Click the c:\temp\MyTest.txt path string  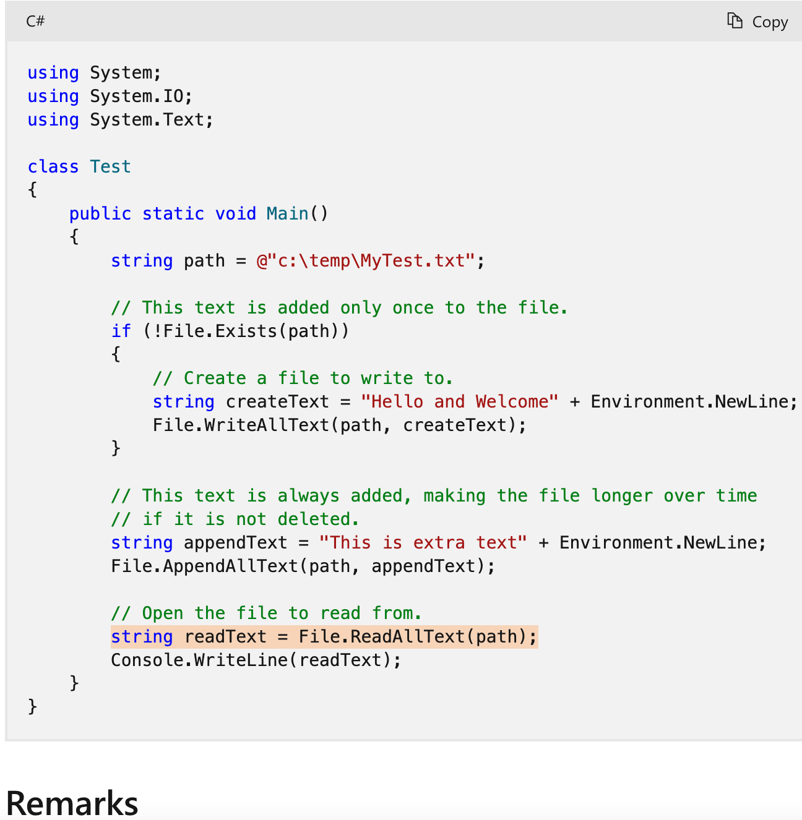[x=366, y=261]
